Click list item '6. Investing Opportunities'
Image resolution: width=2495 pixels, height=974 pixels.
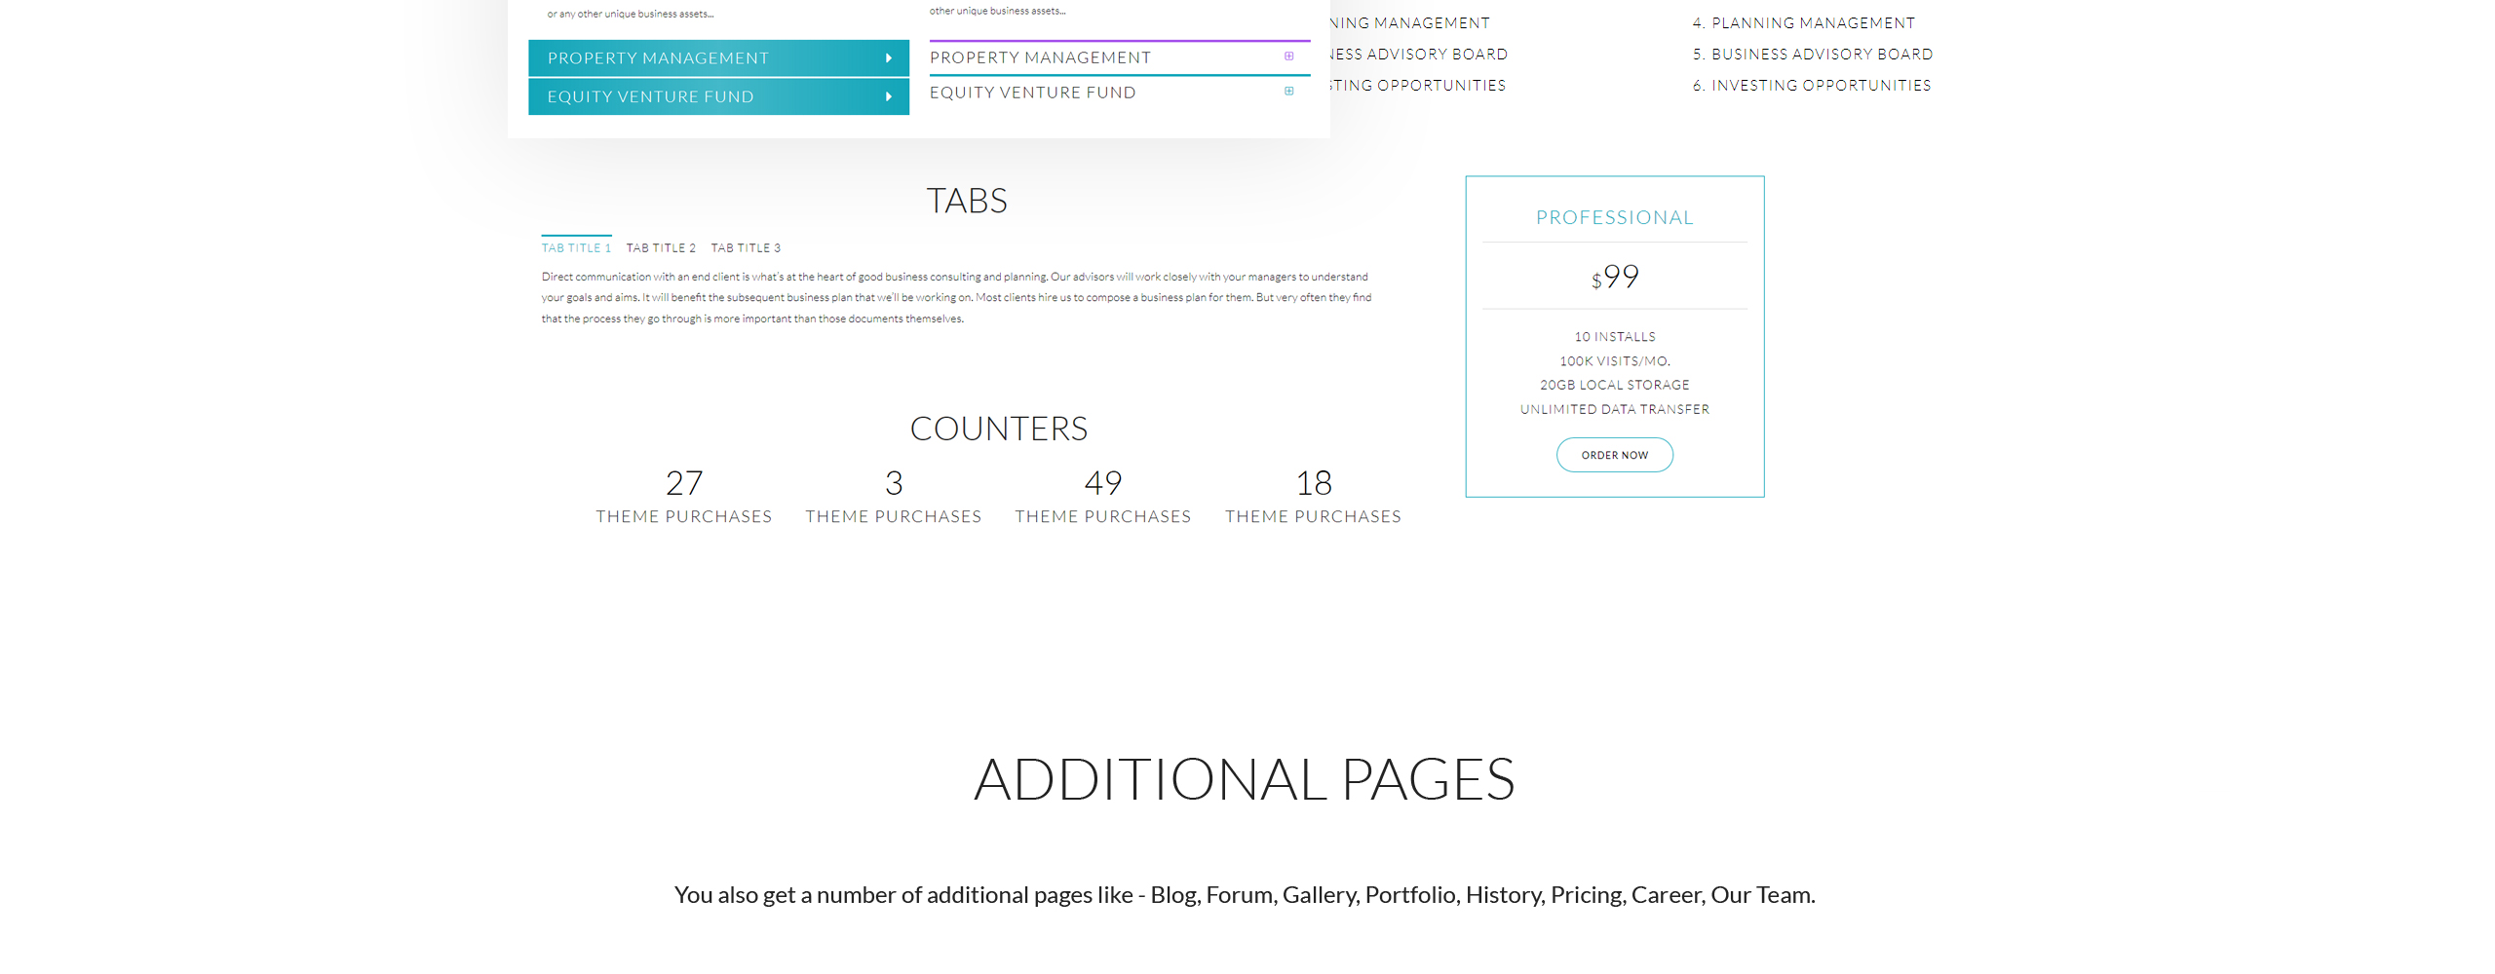tap(1812, 86)
